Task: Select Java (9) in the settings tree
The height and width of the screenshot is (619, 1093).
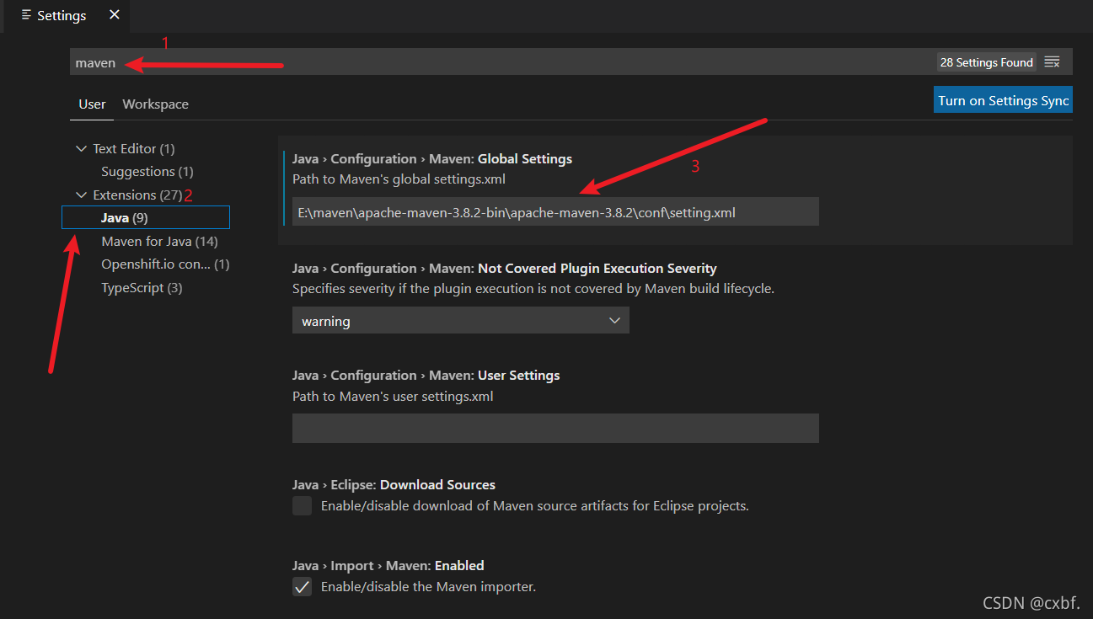Action: [146, 218]
